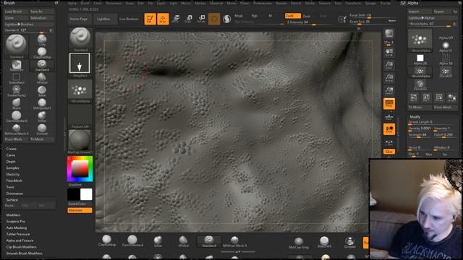The height and width of the screenshot is (260, 463).
Task: Expand the Elasticity subpalette
Action: coord(13,174)
